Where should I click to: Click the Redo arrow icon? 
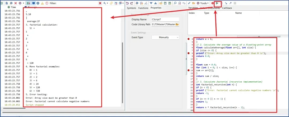[131, 3]
